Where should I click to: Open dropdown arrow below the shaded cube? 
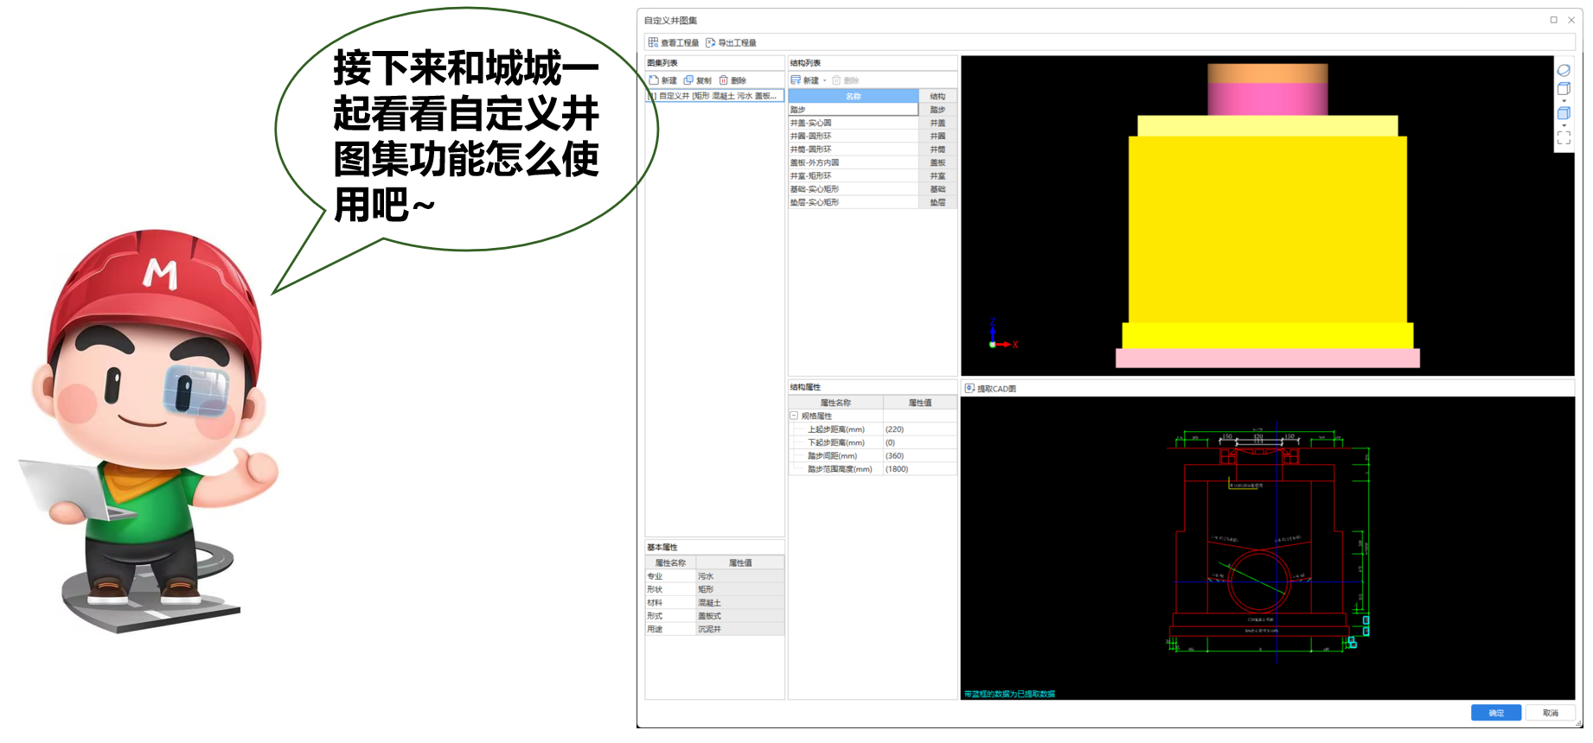(x=1564, y=126)
